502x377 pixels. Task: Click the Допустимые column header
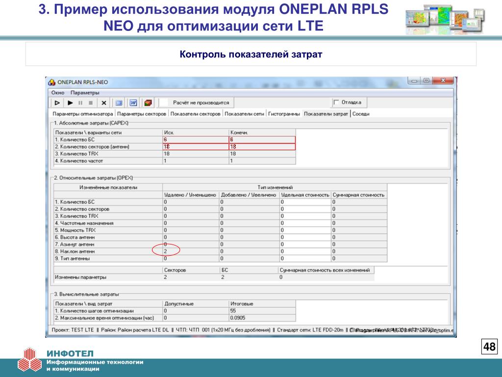[x=196, y=303]
